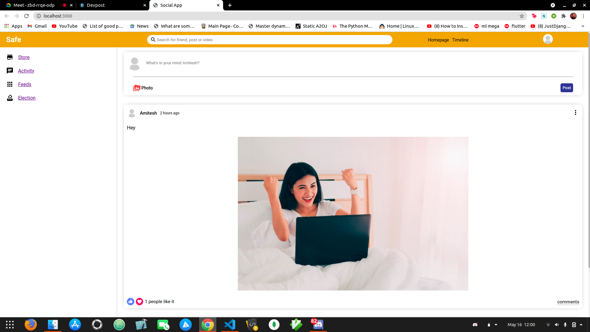Screen dimensions: 590x332
Task: Open the post's three-dot options menu
Action: tap(575, 113)
